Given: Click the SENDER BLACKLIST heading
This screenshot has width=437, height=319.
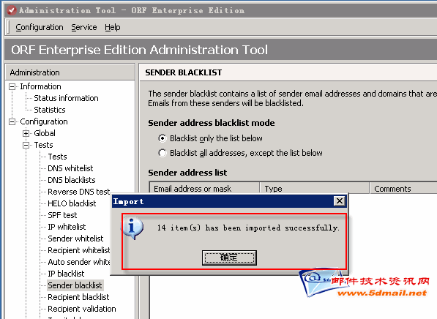Looking at the screenshot, I should (184, 72).
